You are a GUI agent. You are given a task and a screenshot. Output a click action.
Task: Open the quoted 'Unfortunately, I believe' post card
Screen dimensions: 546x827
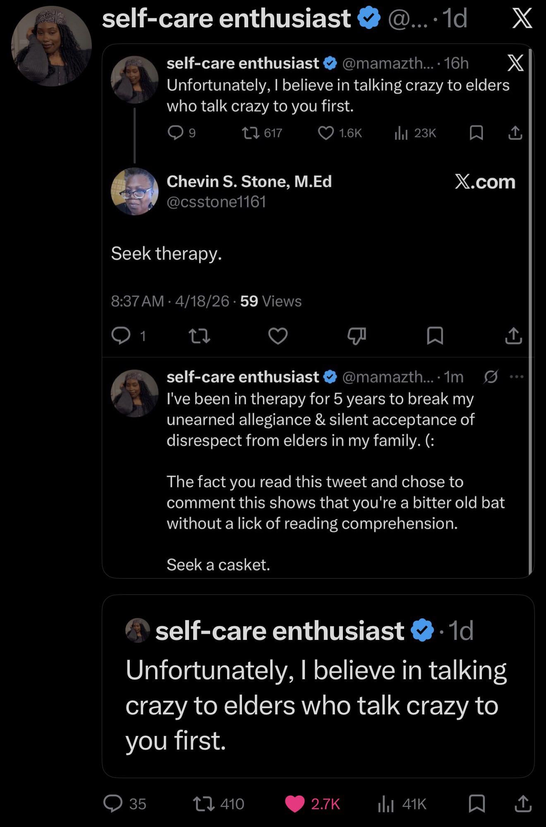[x=318, y=686]
